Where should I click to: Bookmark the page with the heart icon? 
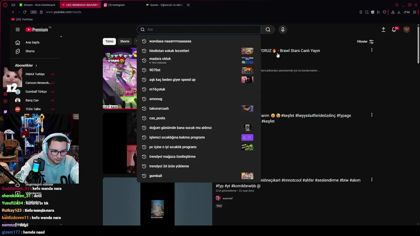click(385, 12)
